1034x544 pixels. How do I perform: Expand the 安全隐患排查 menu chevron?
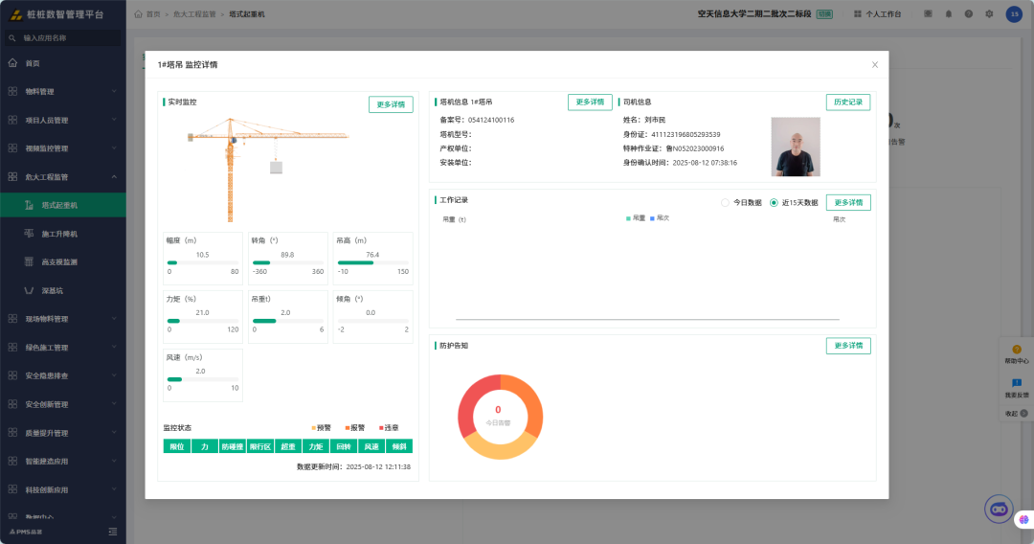click(x=114, y=375)
